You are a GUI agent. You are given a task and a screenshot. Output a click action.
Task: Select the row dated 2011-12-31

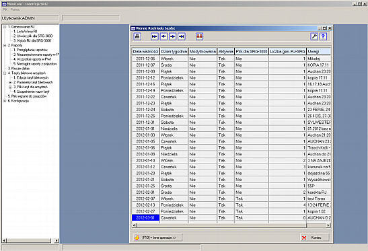[231, 122]
